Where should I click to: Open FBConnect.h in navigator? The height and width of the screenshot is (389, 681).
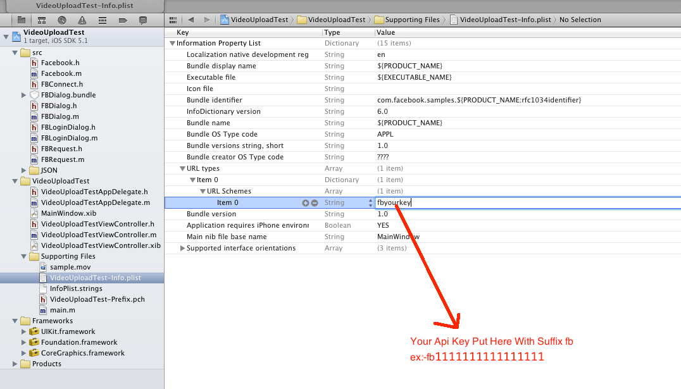tap(61, 84)
